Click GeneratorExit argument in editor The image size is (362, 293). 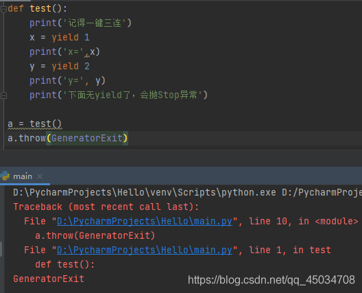coord(87,138)
